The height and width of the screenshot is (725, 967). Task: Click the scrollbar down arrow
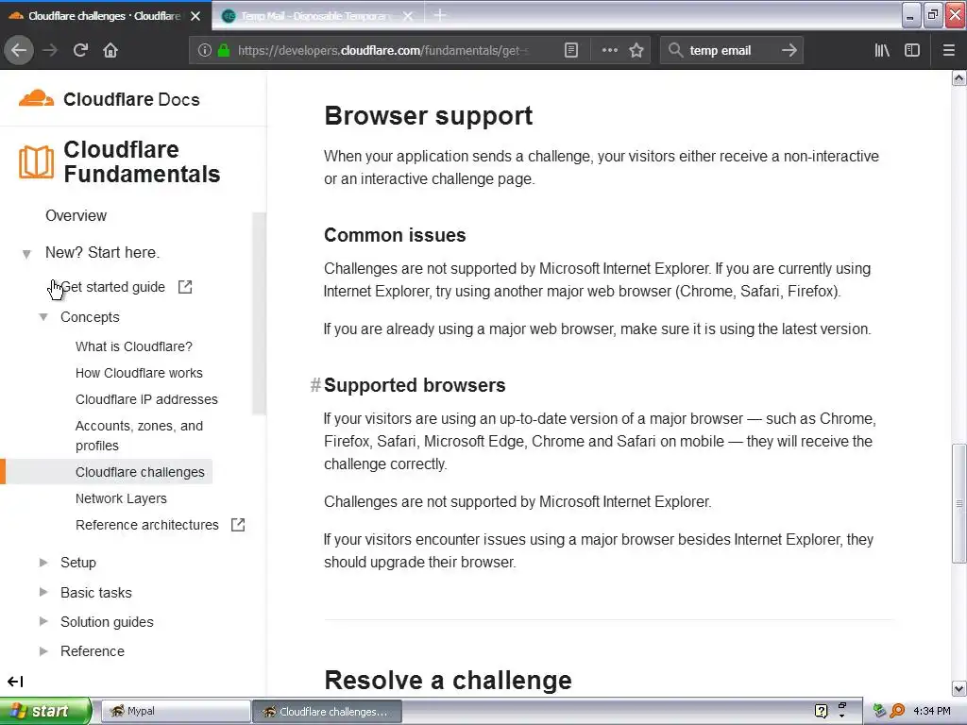pyautogui.click(x=959, y=688)
